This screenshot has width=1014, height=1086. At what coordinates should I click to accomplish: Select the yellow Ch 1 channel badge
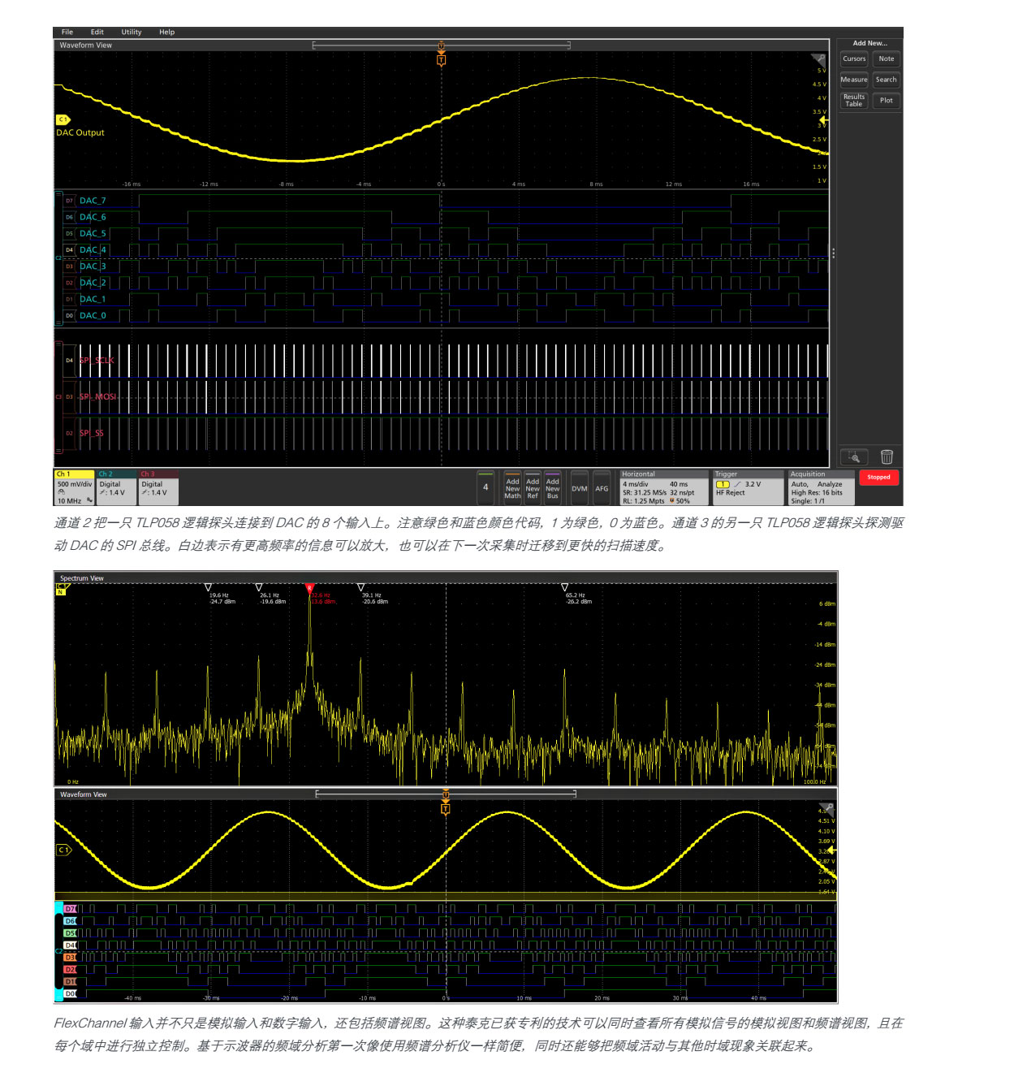[74, 487]
